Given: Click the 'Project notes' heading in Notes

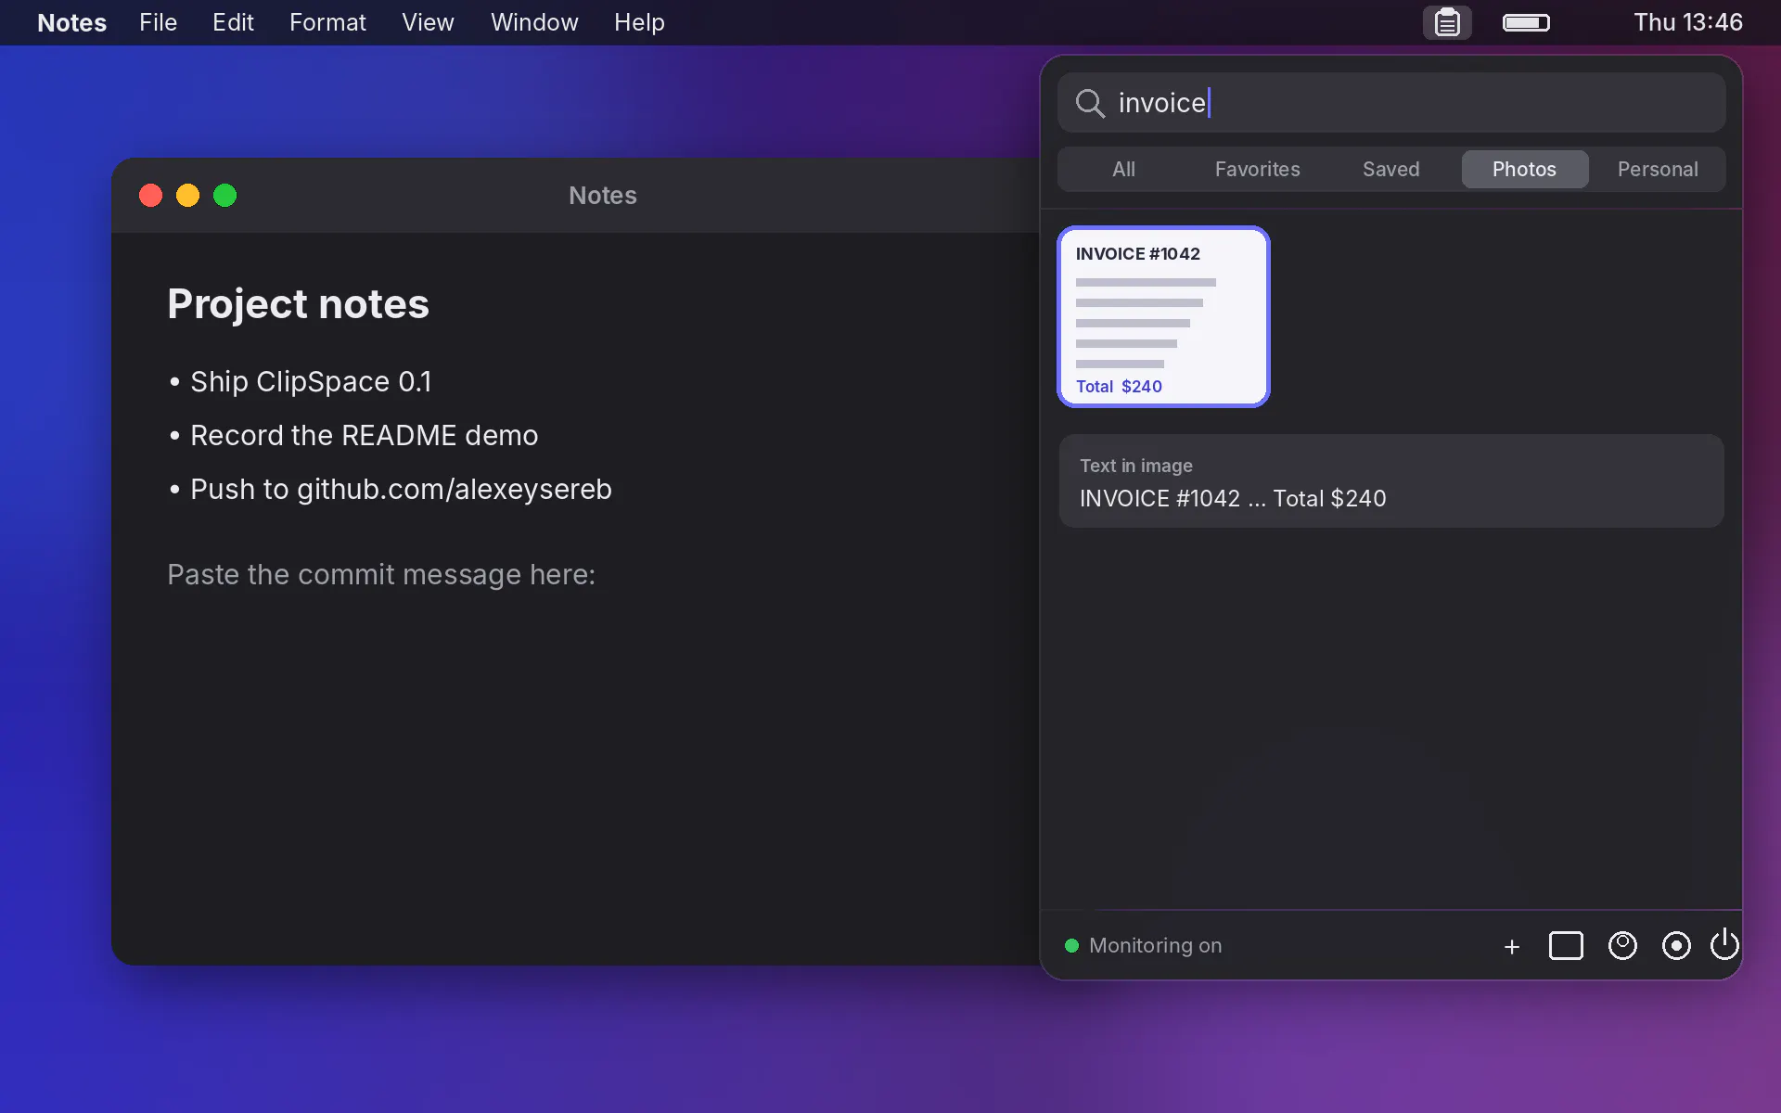Looking at the screenshot, I should [298, 304].
